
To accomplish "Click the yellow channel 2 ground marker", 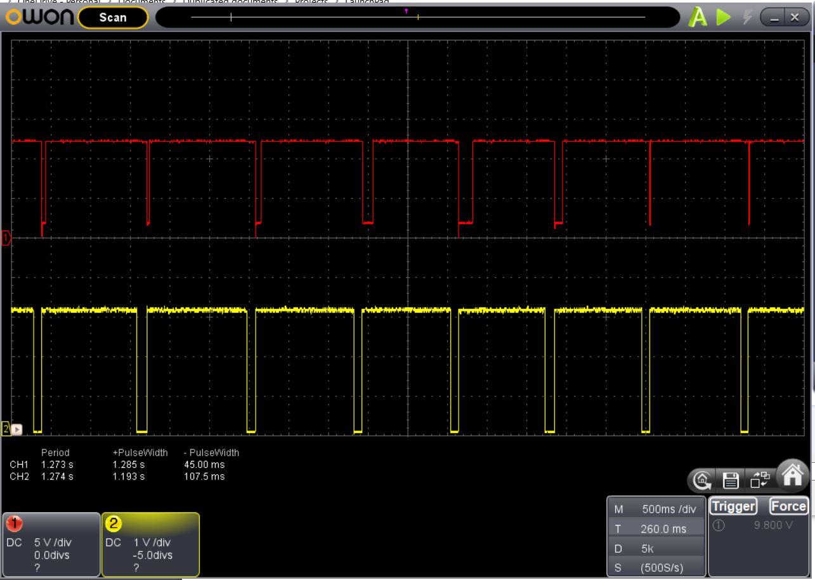I will tap(6, 429).
